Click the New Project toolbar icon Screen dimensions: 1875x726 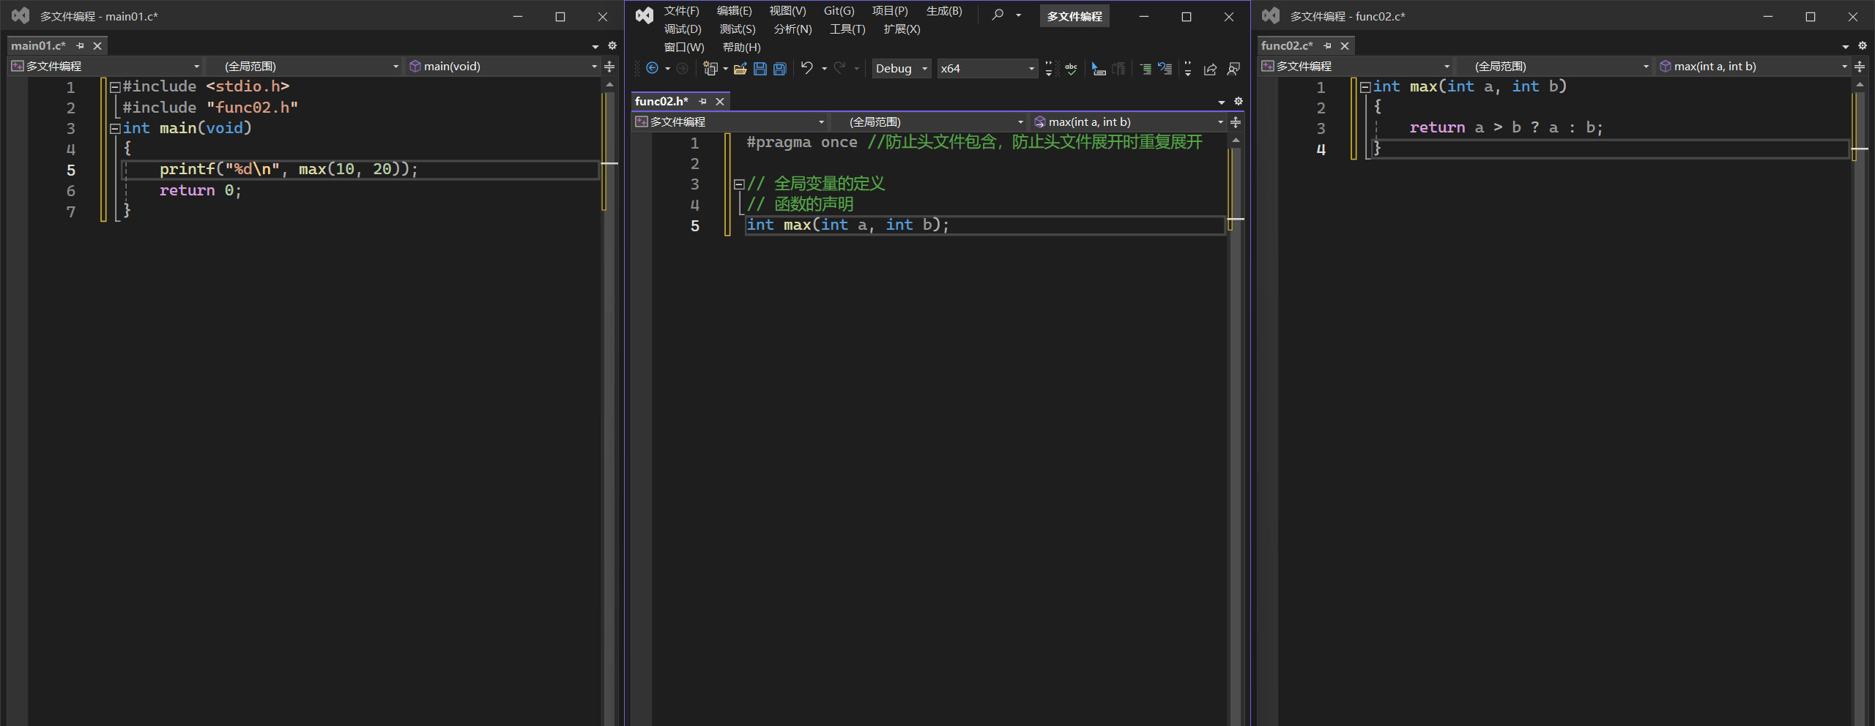pos(710,68)
